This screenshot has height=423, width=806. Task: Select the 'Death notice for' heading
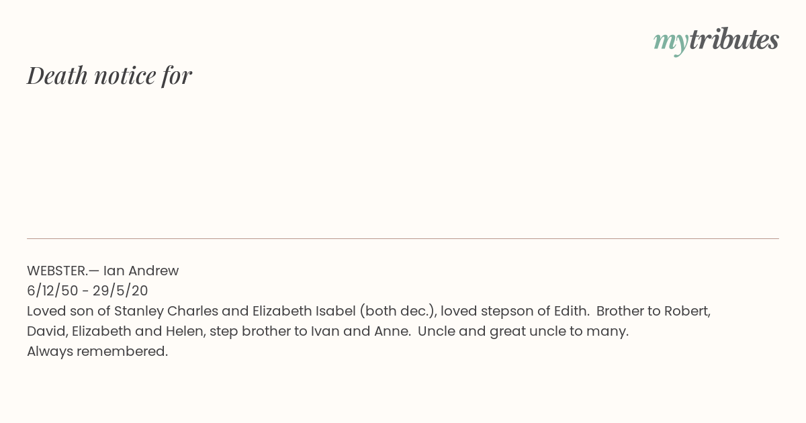pos(109,75)
